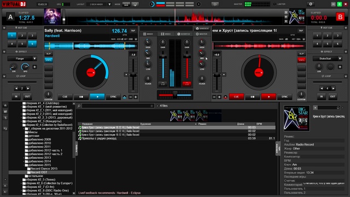Open settings gear icon
The height and width of the screenshot is (197, 350).
311,4
